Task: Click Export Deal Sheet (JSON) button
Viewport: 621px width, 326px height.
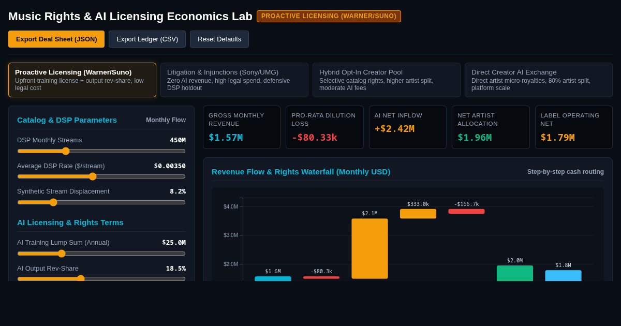Action: tap(56, 39)
